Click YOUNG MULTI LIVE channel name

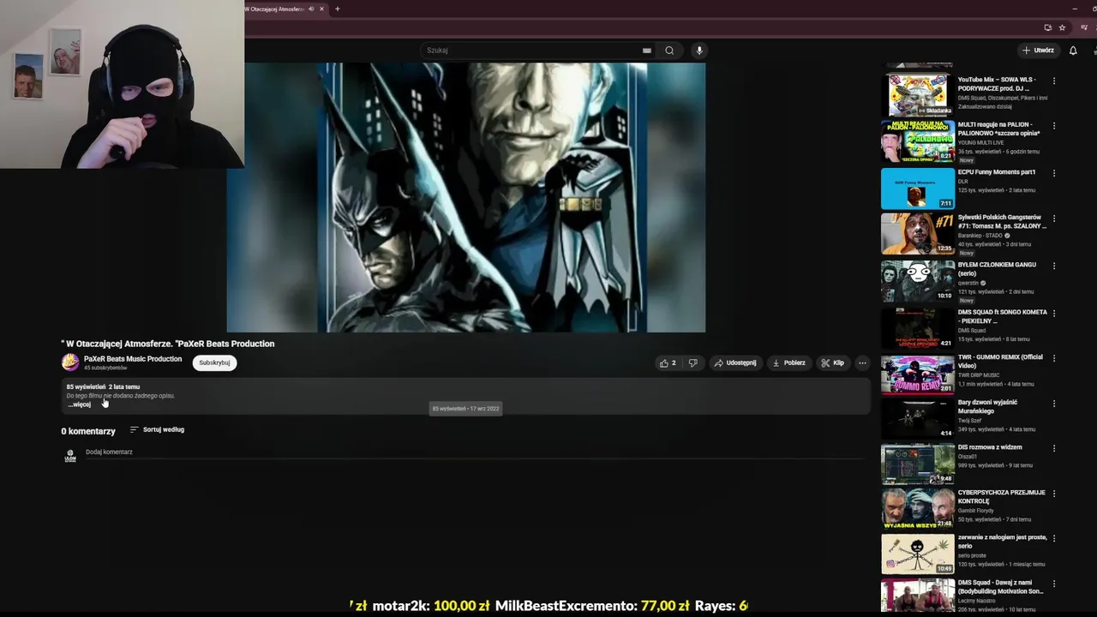[982, 143]
